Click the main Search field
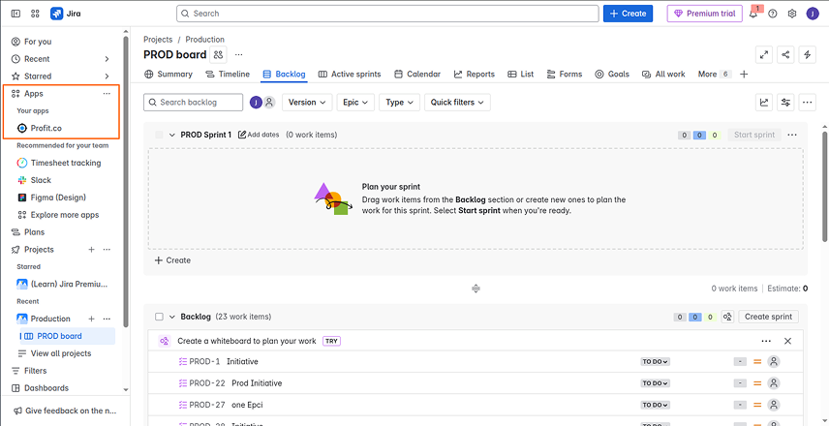The width and height of the screenshot is (829, 426). click(387, 14)
